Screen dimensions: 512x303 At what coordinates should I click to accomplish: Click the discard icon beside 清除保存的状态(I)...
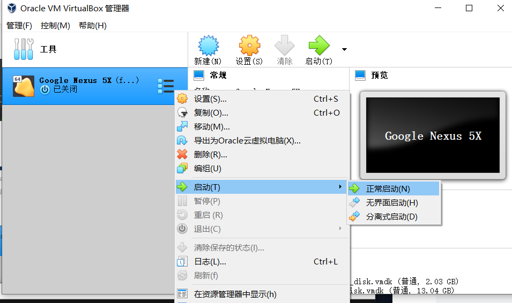182,247
